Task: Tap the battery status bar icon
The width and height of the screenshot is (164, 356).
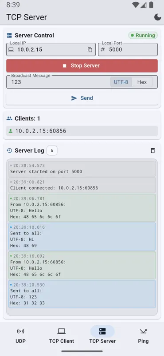Action: (x=151, y=5)
